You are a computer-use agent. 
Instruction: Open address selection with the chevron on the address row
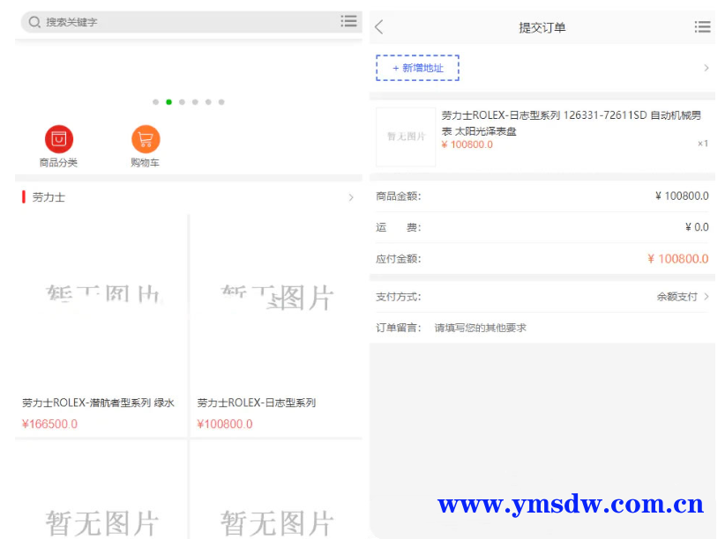pos(706,68)
